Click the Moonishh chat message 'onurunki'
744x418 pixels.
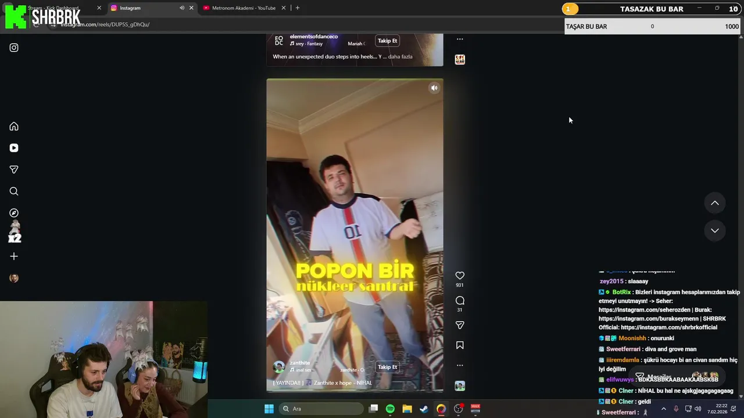[x=636, y=338]
